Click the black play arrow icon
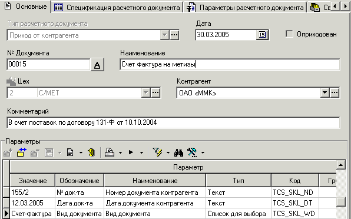This screenshot has width=351, height=219. [x=131, y=152]
